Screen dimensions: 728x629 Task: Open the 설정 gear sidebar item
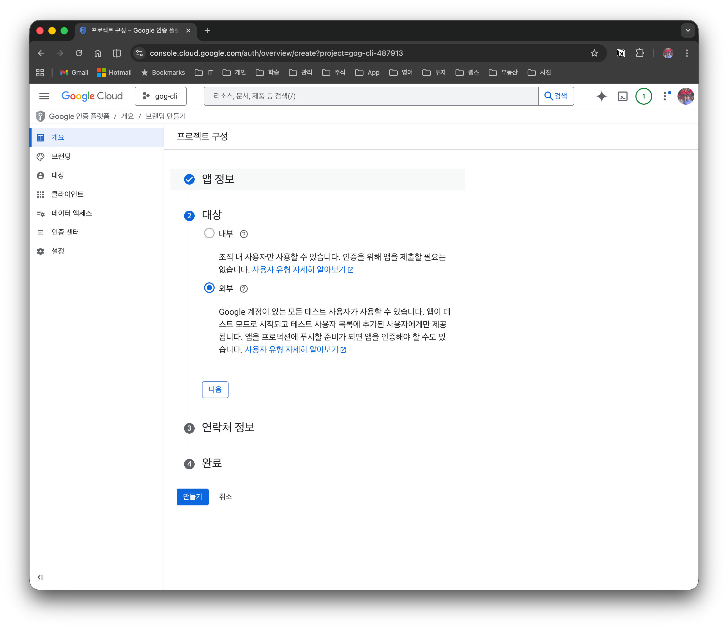(58, 251)
